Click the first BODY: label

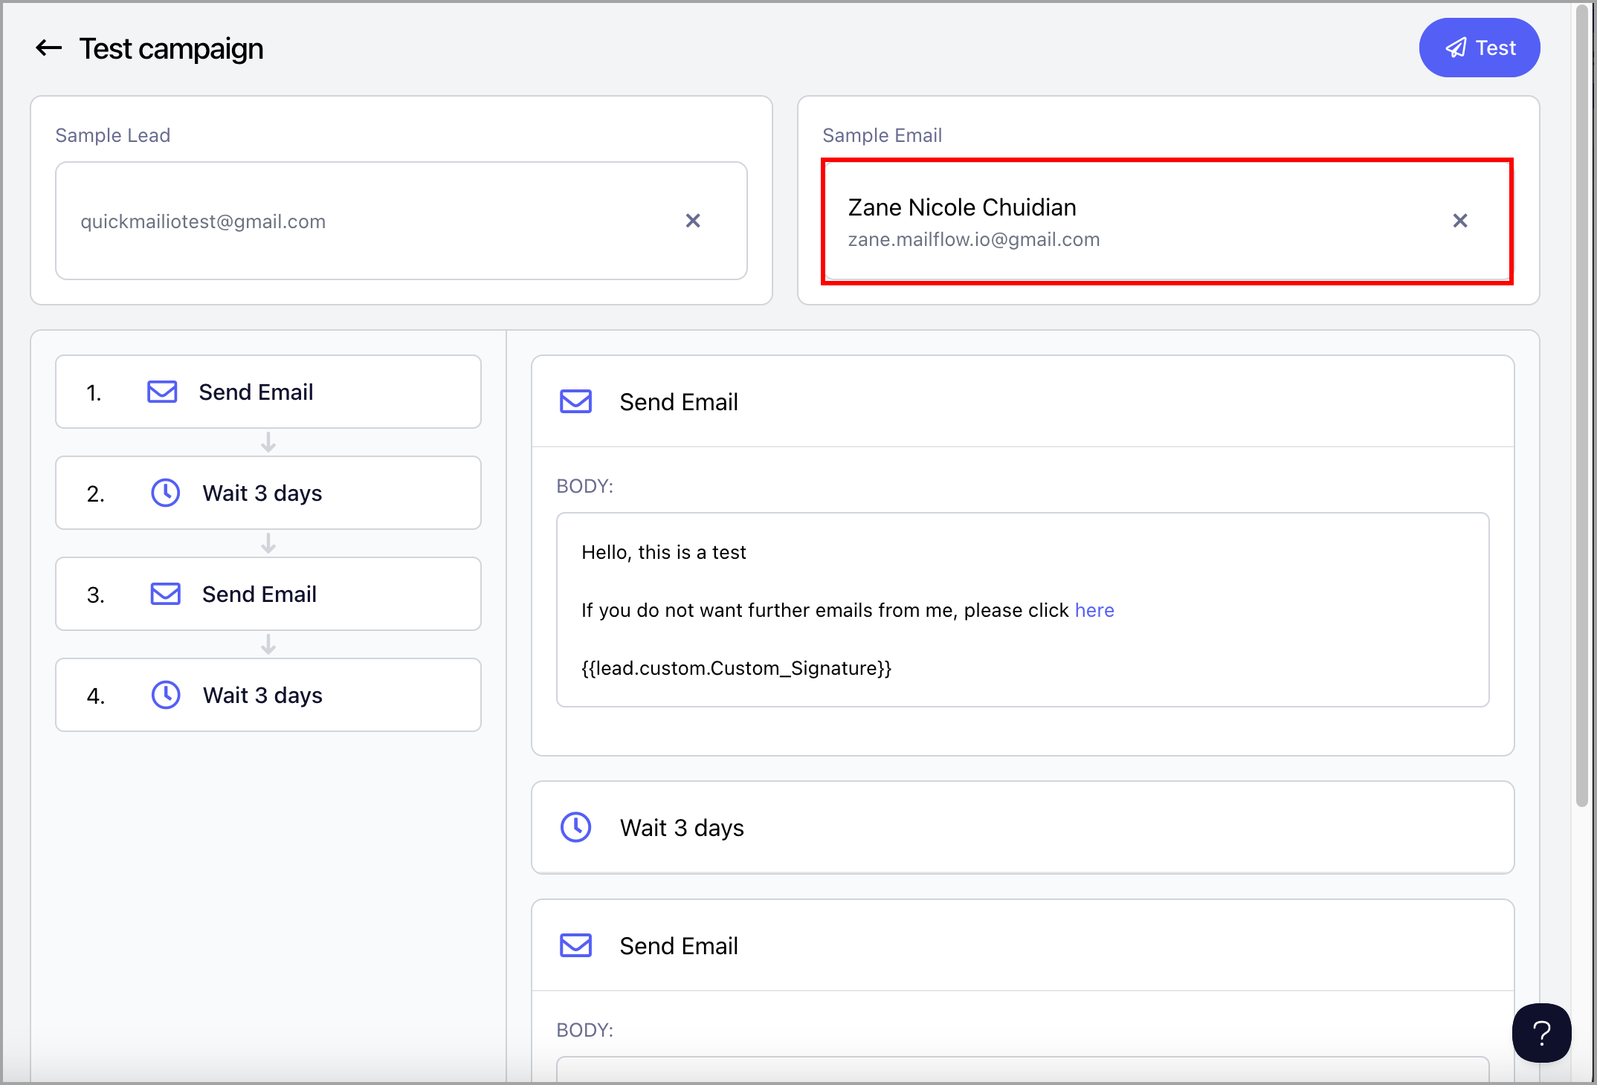tap(585, 486)
